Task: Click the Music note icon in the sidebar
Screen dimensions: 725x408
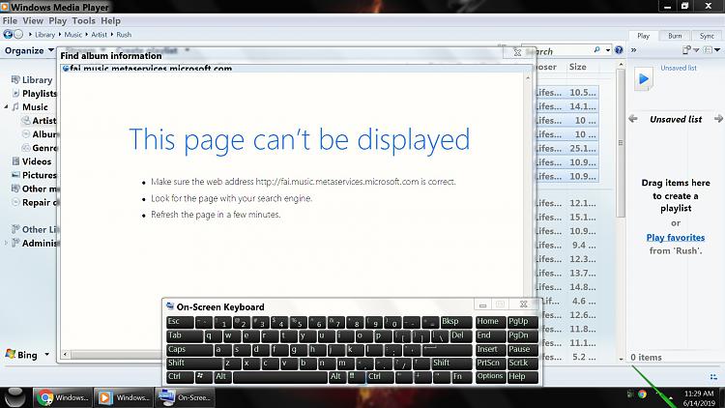Action: click(x=16, y=107)
